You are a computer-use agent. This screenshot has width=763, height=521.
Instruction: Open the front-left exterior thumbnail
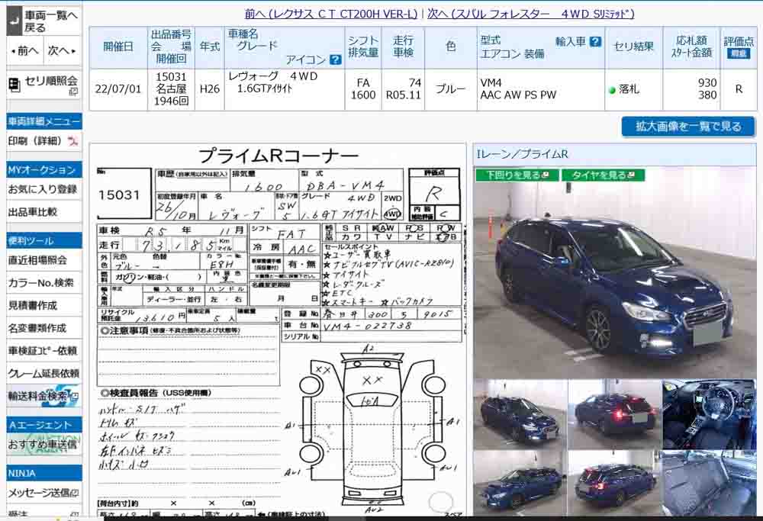[x=520, y=414]
